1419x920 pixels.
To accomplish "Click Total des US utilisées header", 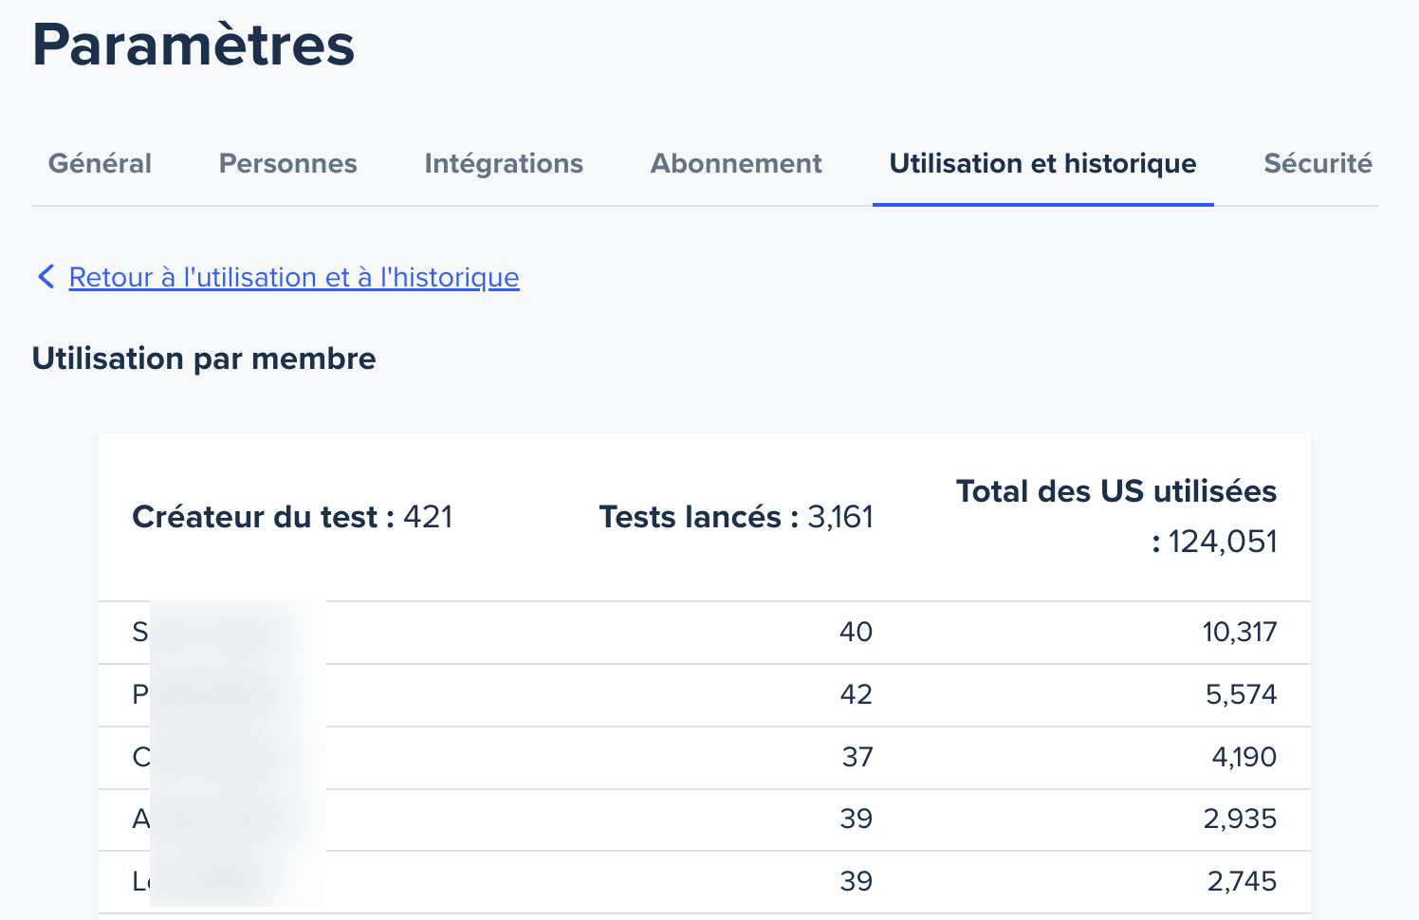I will (x=1116, y=516).
